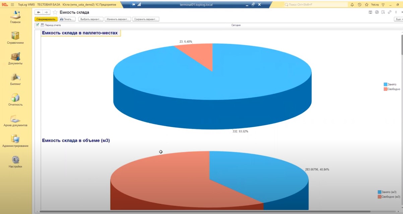The image size is (403, 214).
Task: Open the Документы section
Action: click(15, 59)
